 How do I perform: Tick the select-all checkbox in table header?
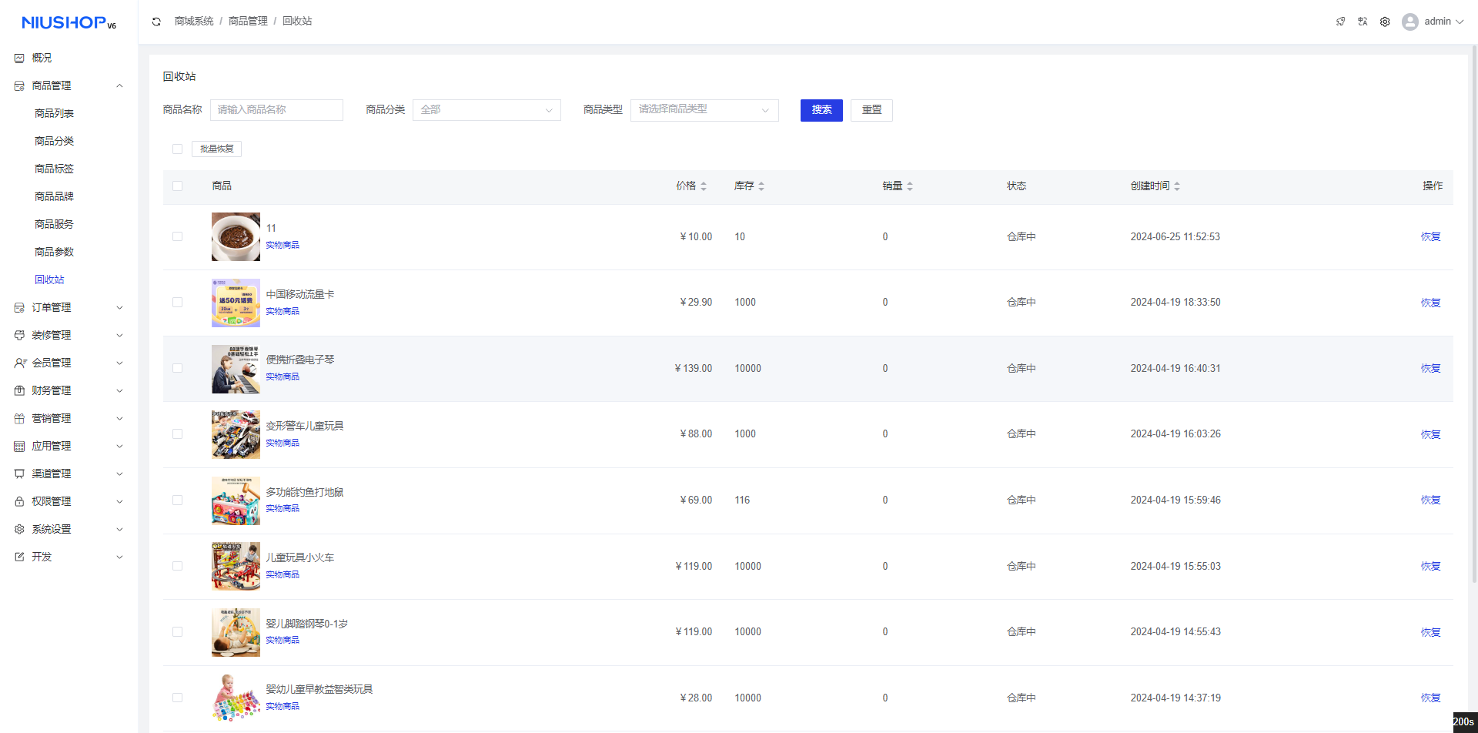[178, 186]
